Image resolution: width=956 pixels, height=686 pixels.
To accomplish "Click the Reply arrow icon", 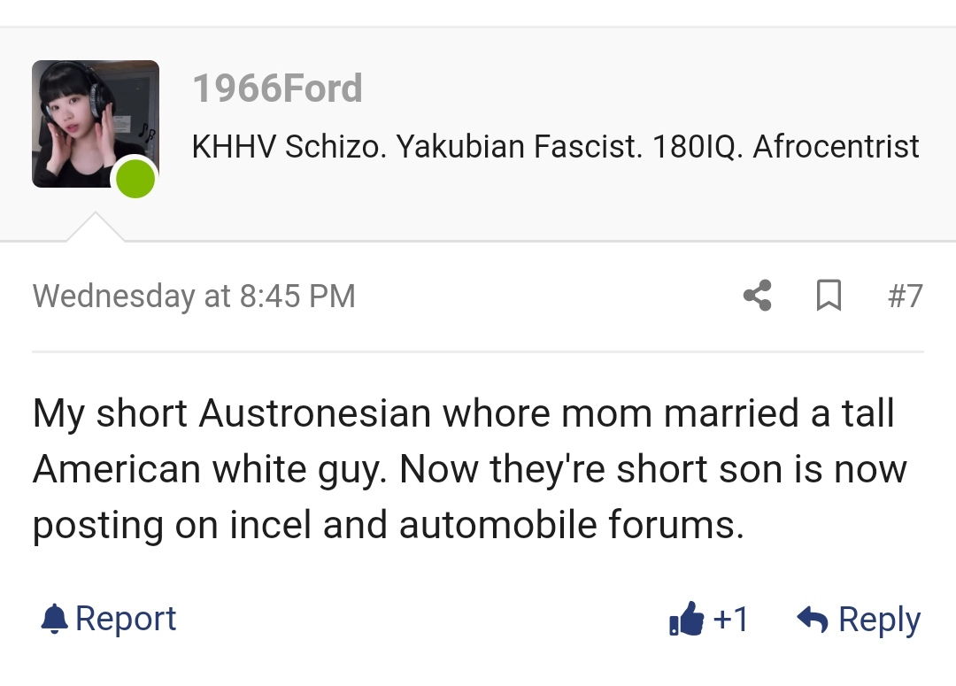I will (x=812, y=620).
